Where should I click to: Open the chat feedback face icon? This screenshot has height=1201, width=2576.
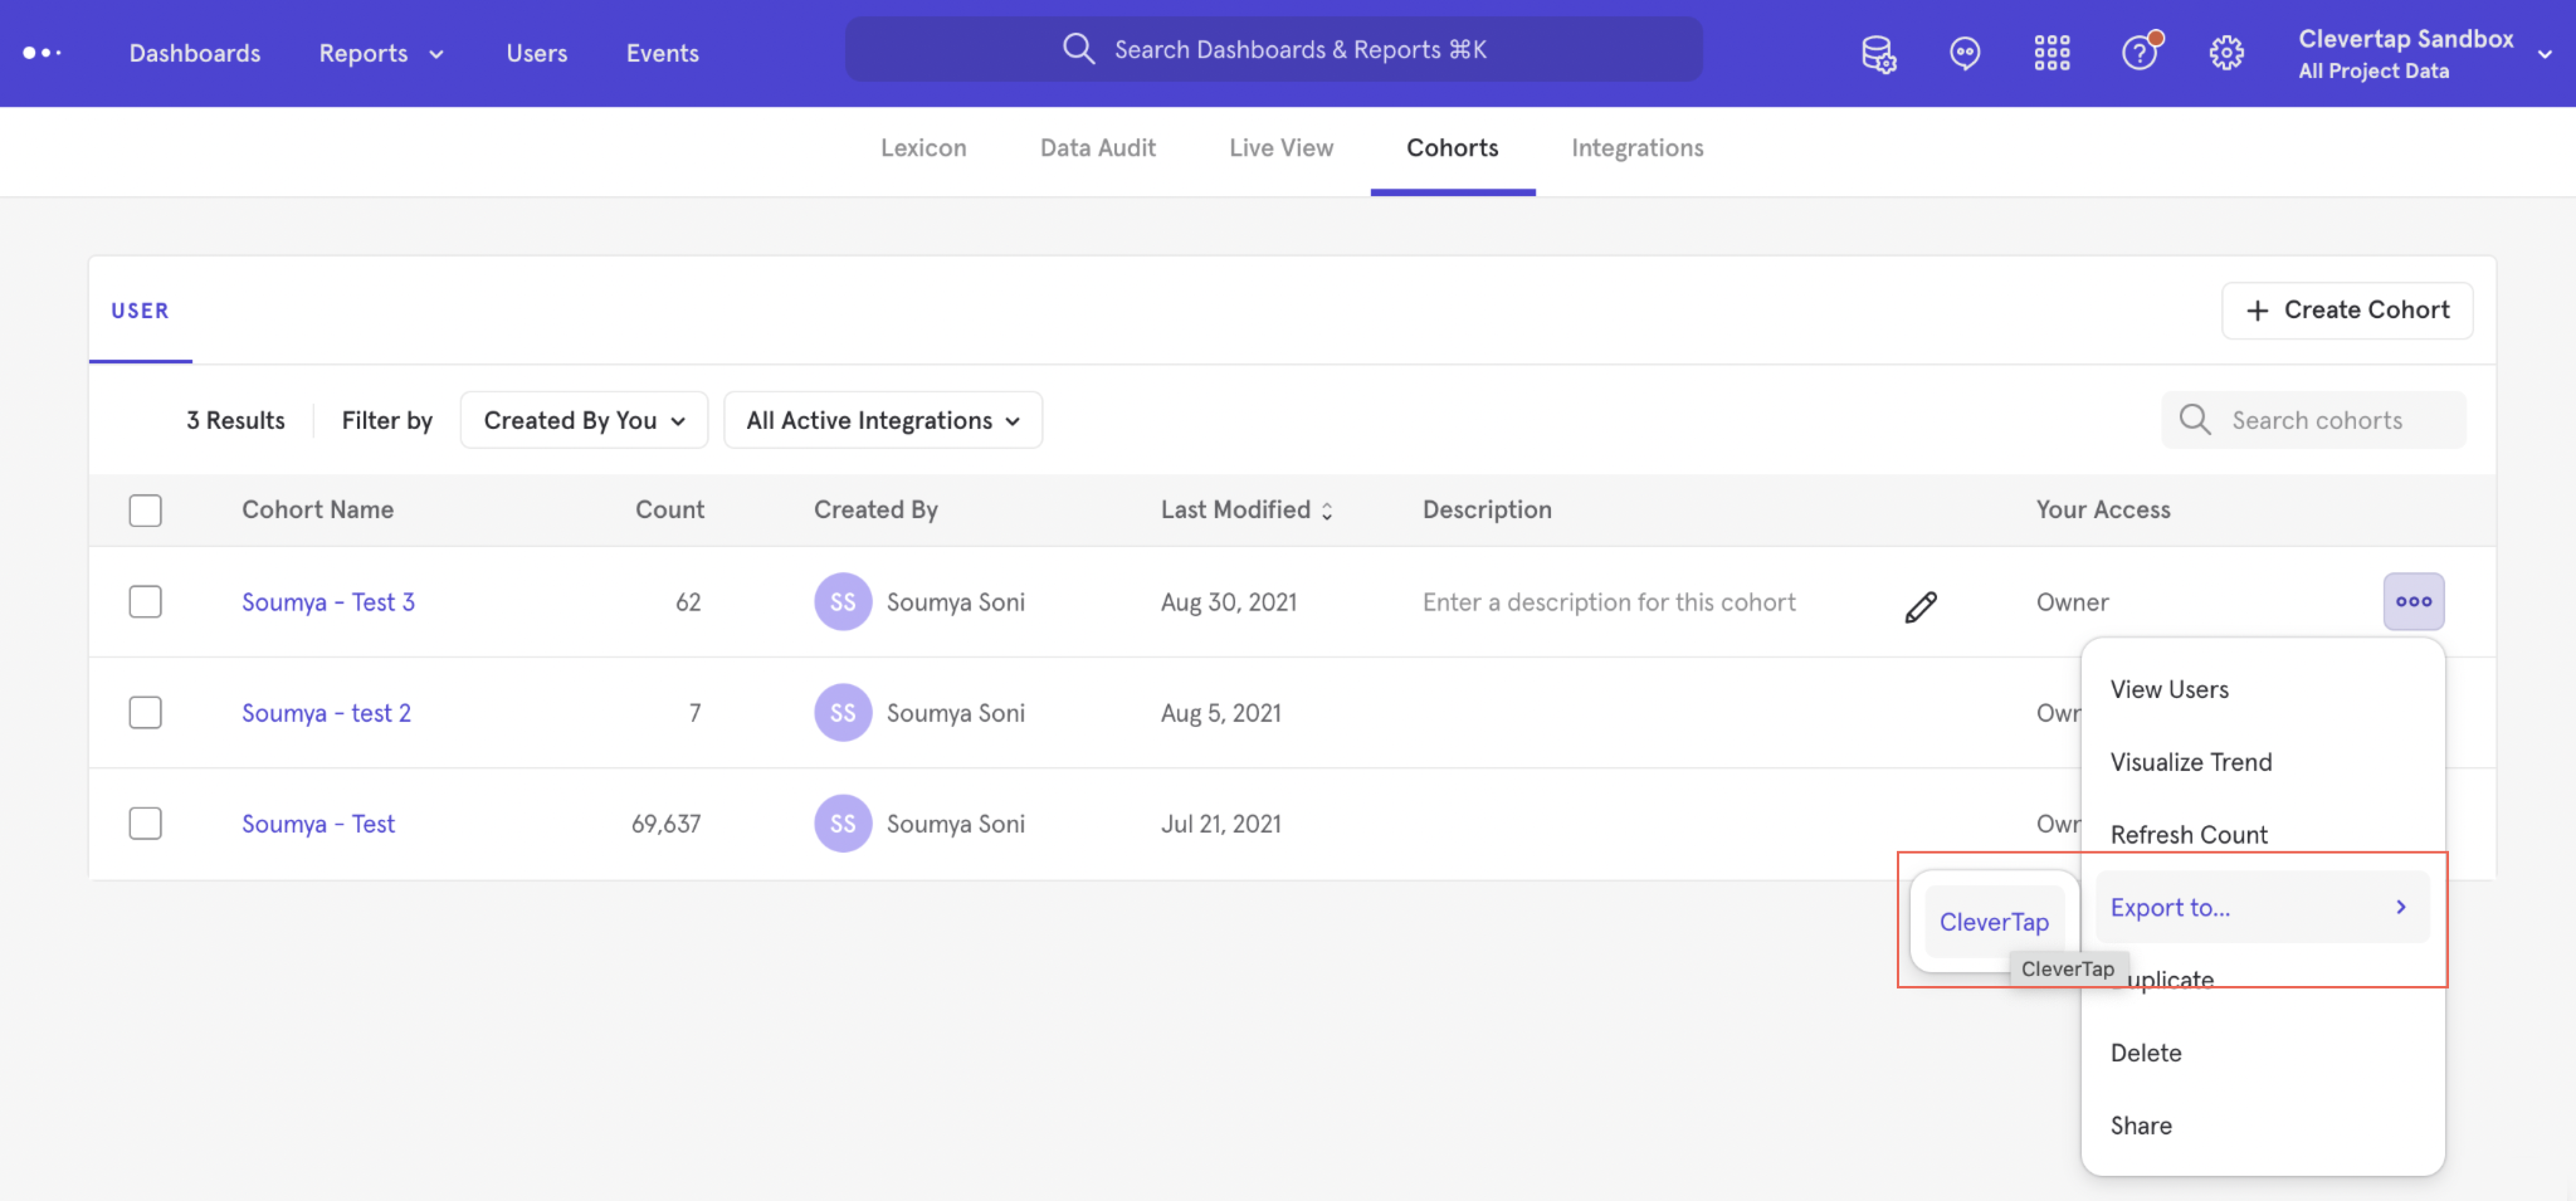coord(1964,53)
